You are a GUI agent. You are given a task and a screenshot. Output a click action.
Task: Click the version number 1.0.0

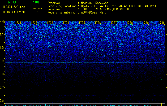point(36,2)
